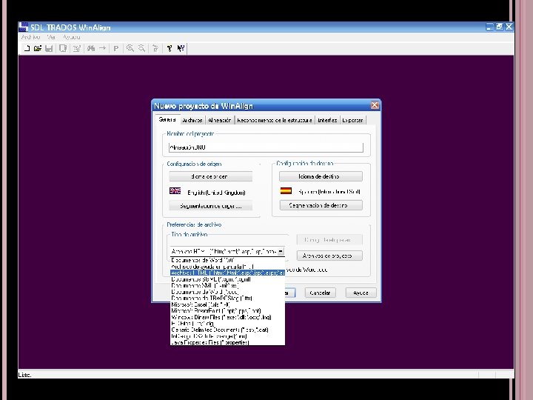Click the Ayuda button in dialog
533x400 pixels.
click(x=361, y=293)
